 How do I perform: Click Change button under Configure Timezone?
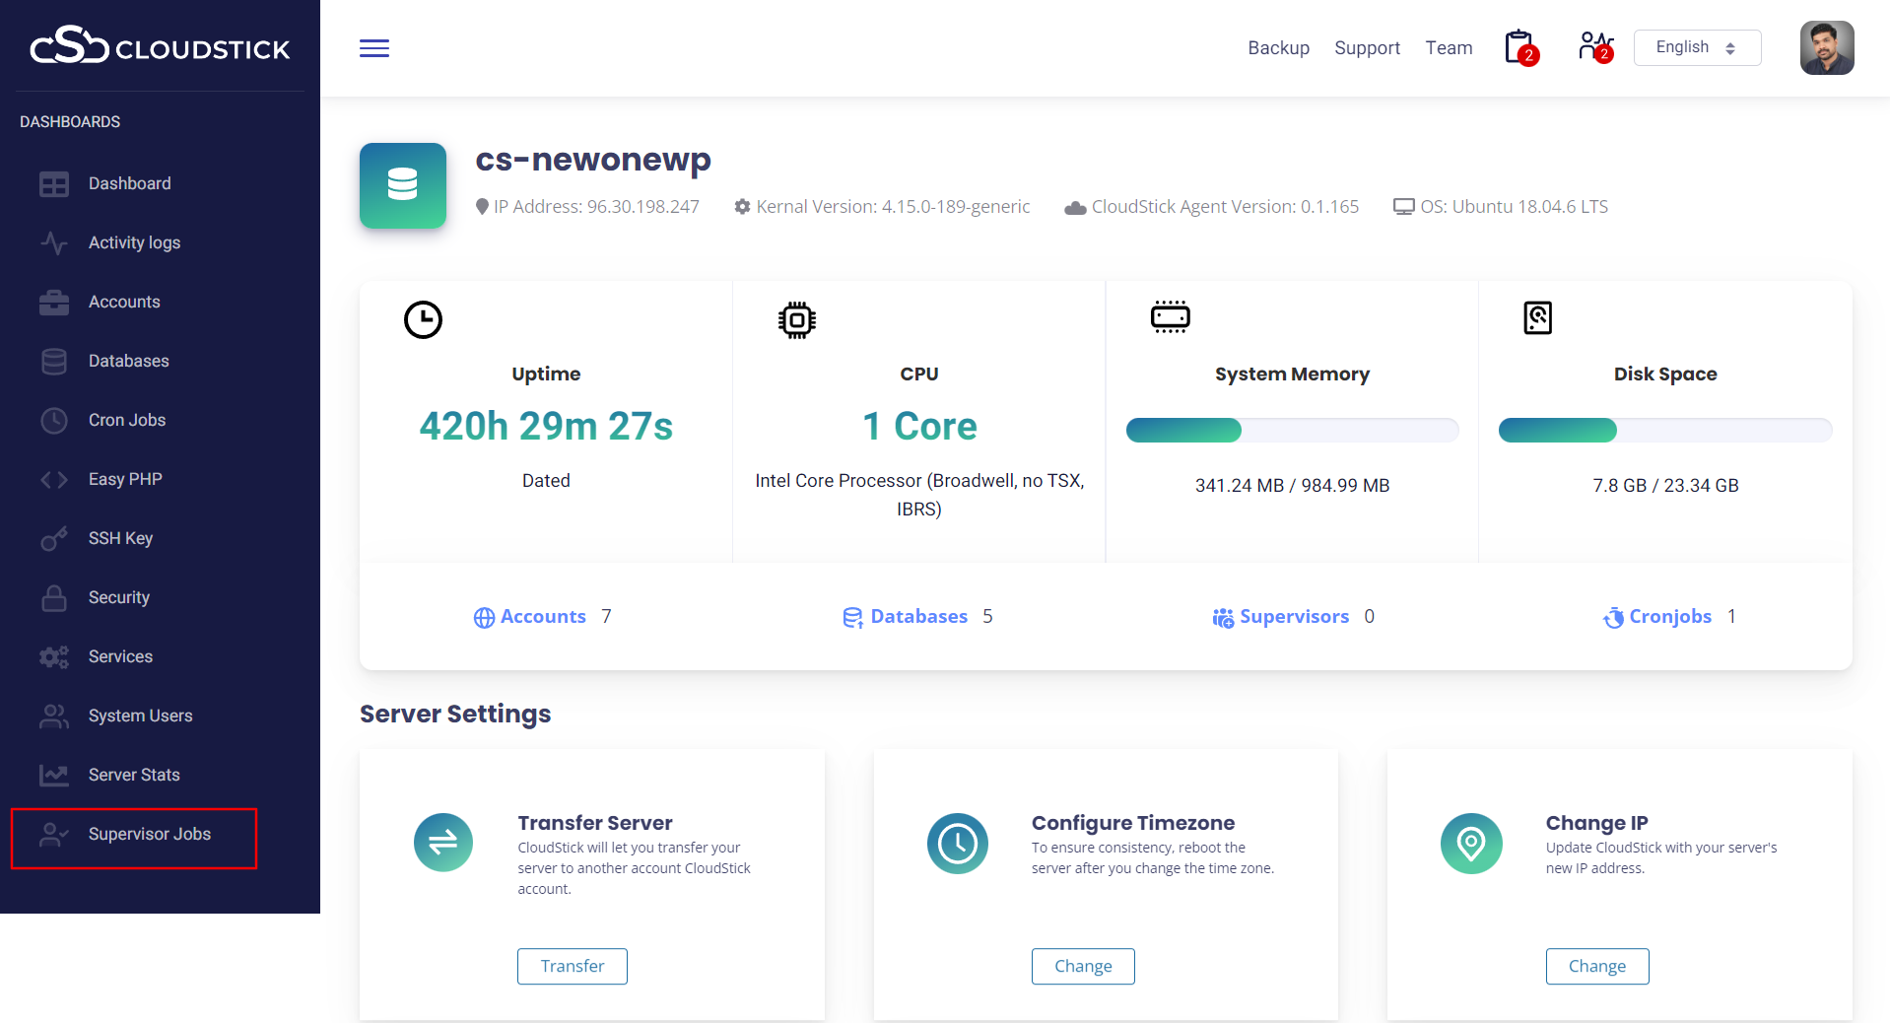coord(1082,966)
